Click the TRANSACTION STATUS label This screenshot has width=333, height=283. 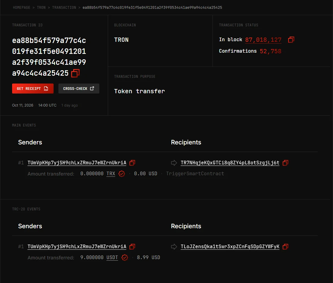point(239,25)
